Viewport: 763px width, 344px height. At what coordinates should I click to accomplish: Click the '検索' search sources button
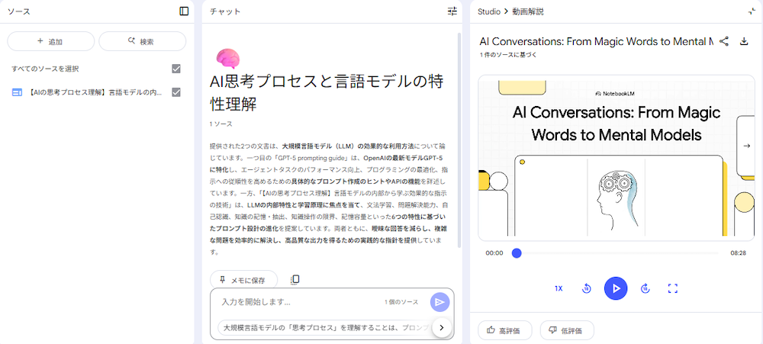[x=143, y=41]
